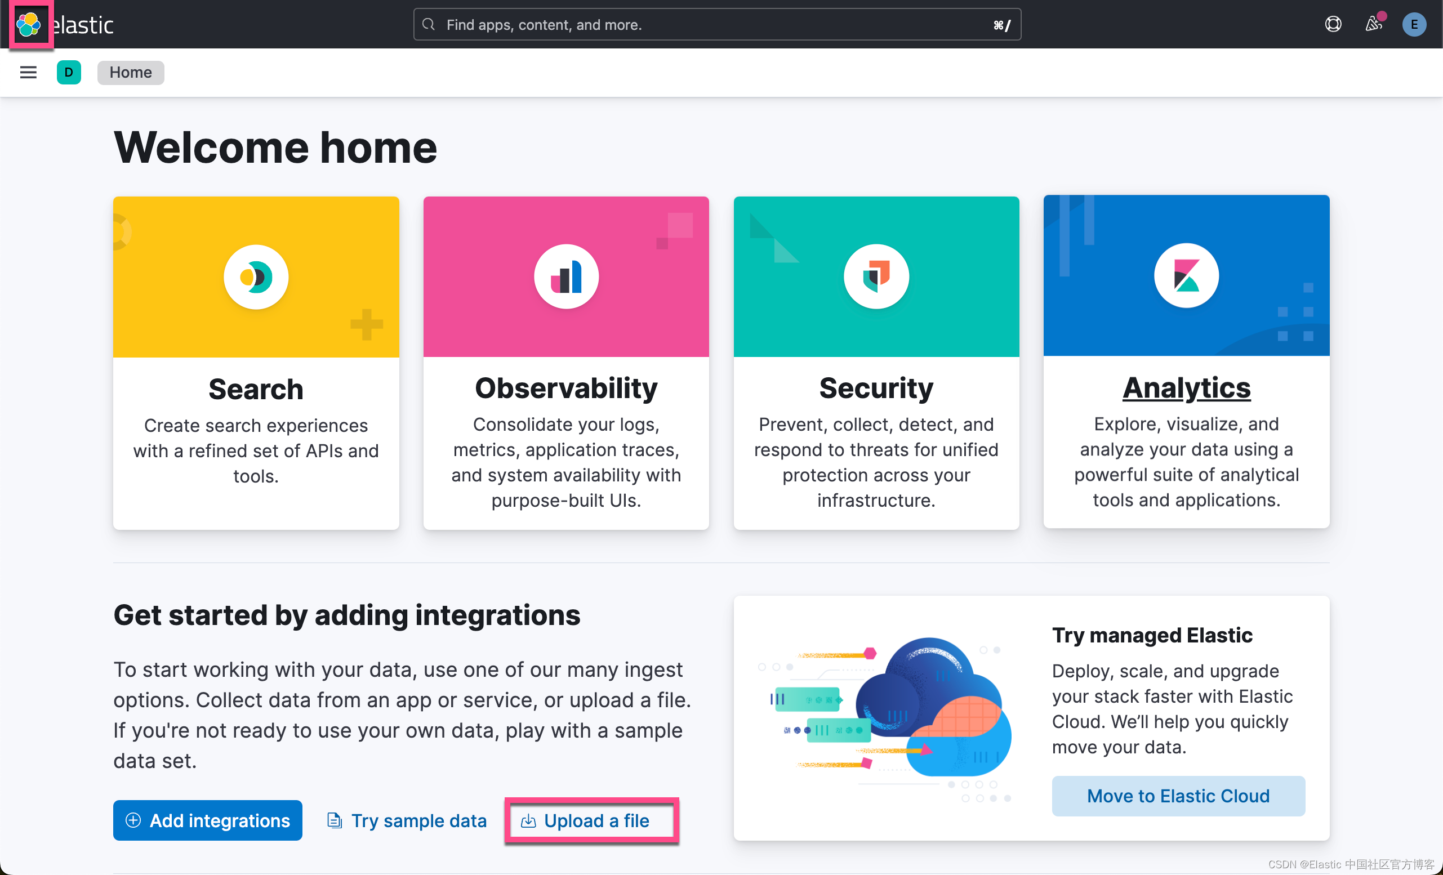The image size is (1443, 875).
Task: Click the Find apps search field
Action: pos(718,24)
